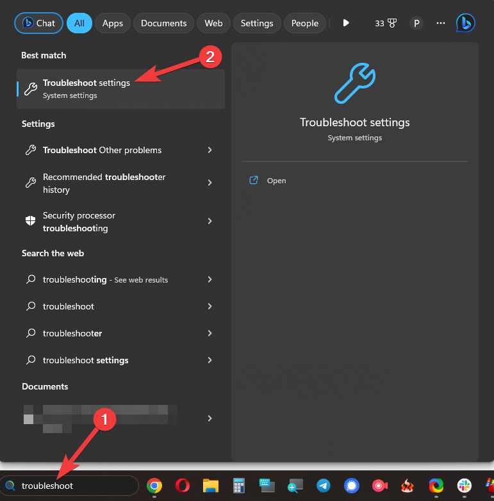
Task: Show more filter tabs with play arrow
Action: [x=346, y=23]
